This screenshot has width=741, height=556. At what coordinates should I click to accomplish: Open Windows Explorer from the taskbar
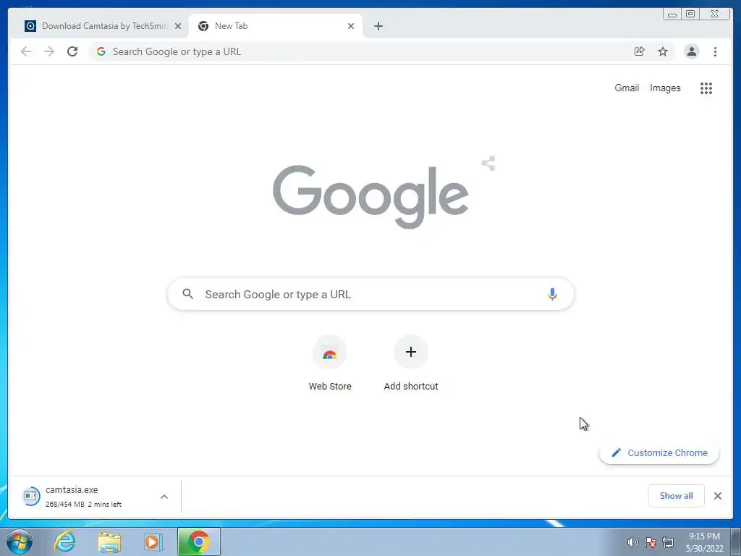click(109, 542)
